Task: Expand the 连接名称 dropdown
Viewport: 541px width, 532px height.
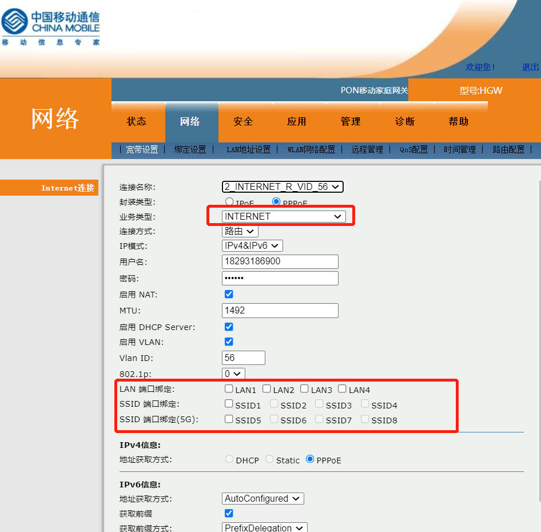Action: pos(283,186)
